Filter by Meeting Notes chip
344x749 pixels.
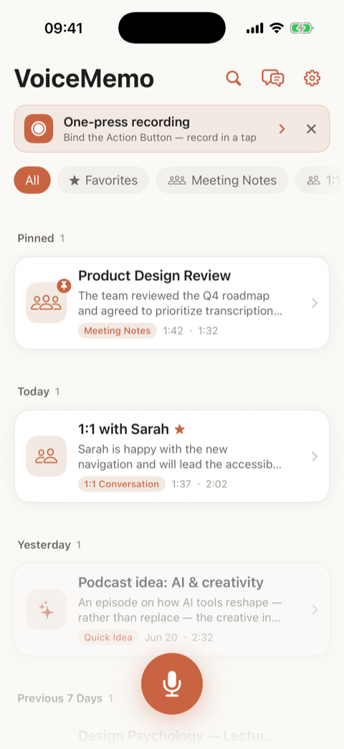(x=222, y=180)
